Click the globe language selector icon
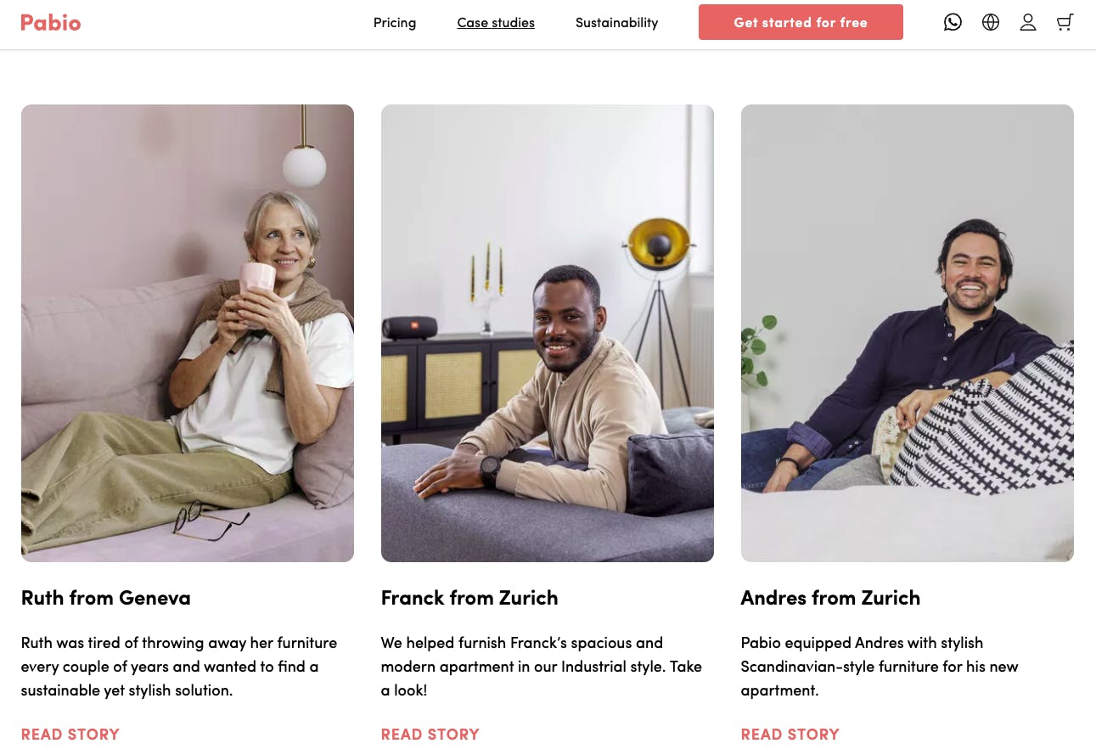The image size is (1096, 749). point(991,22)
